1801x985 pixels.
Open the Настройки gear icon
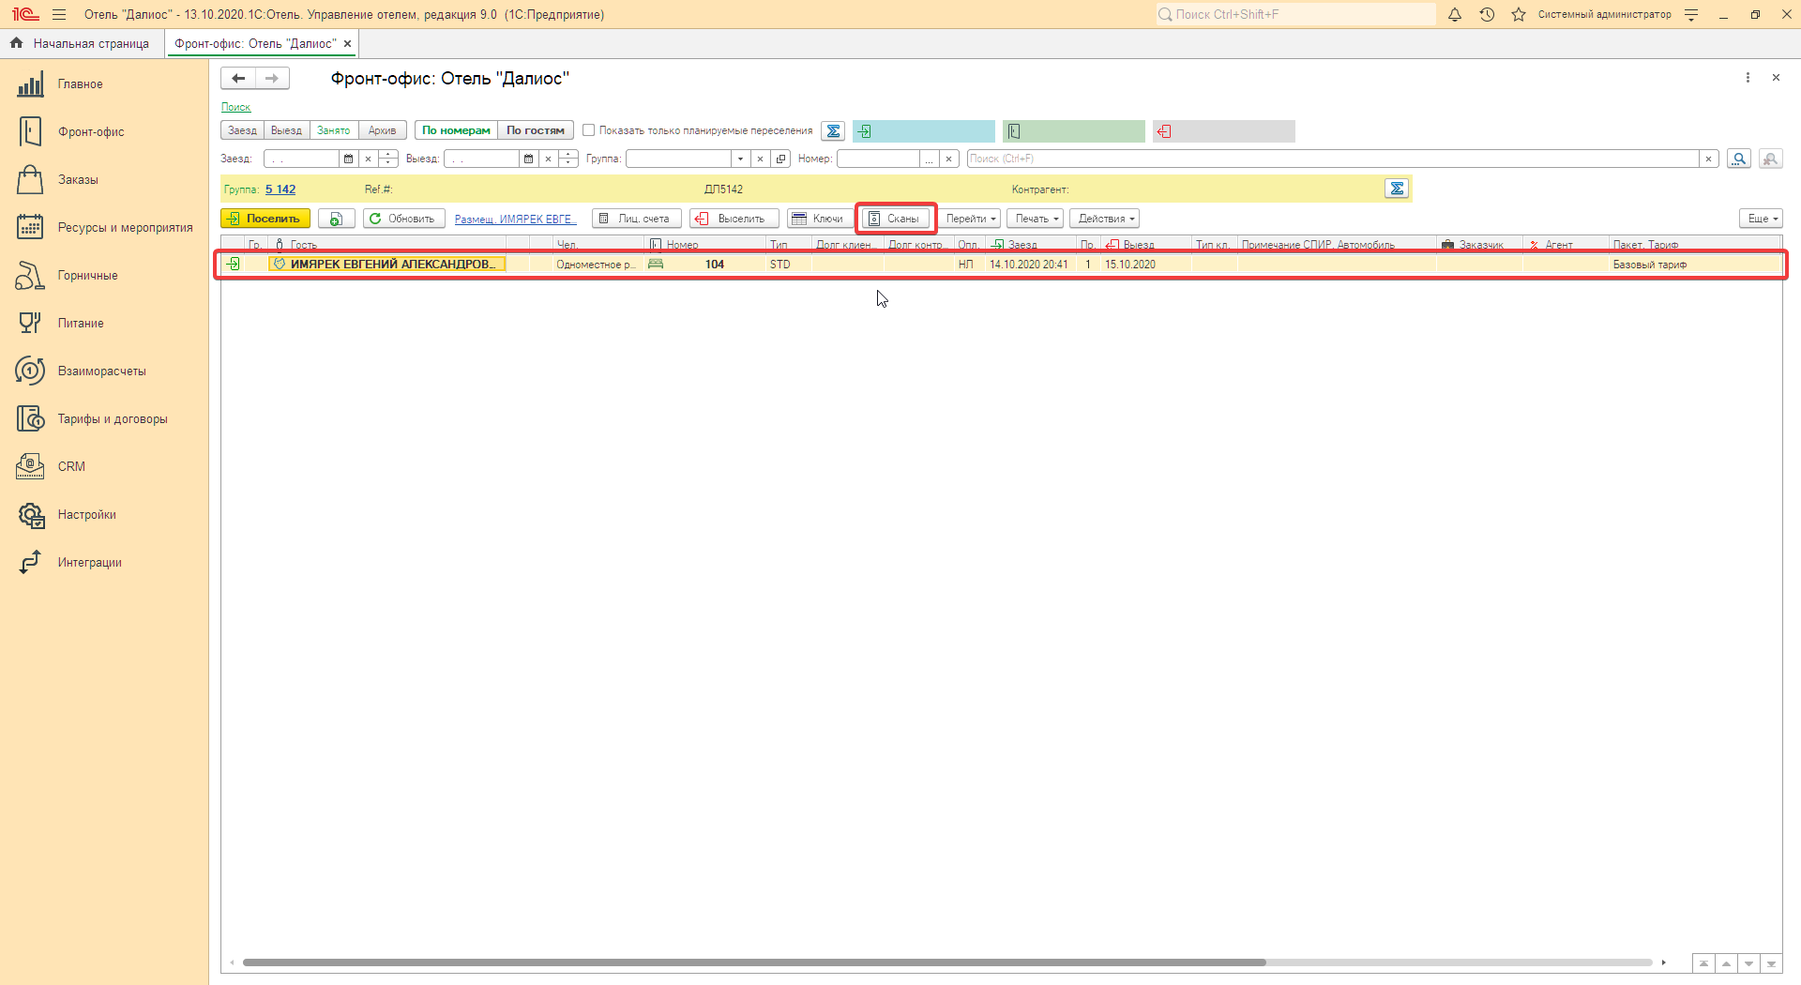point(30,515)
